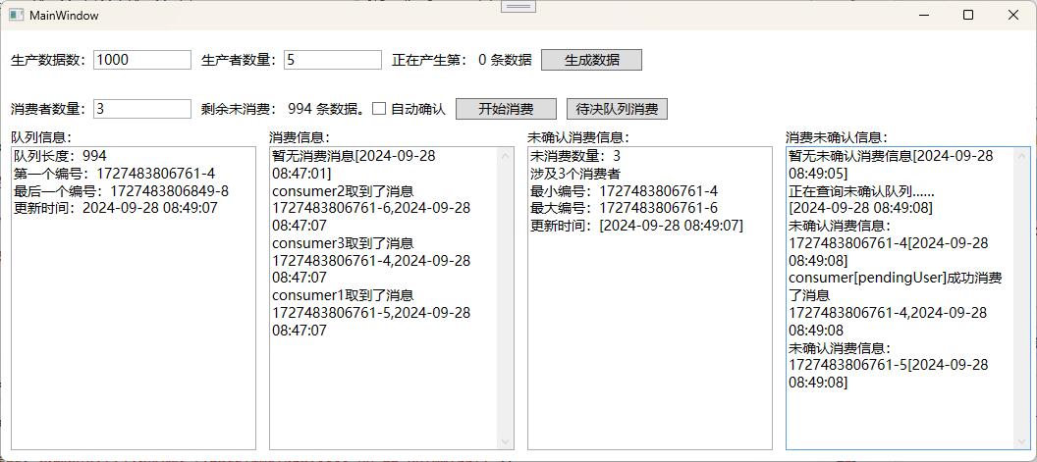
Task: Minimize the MainWindow window
Action: coord(923,16)
